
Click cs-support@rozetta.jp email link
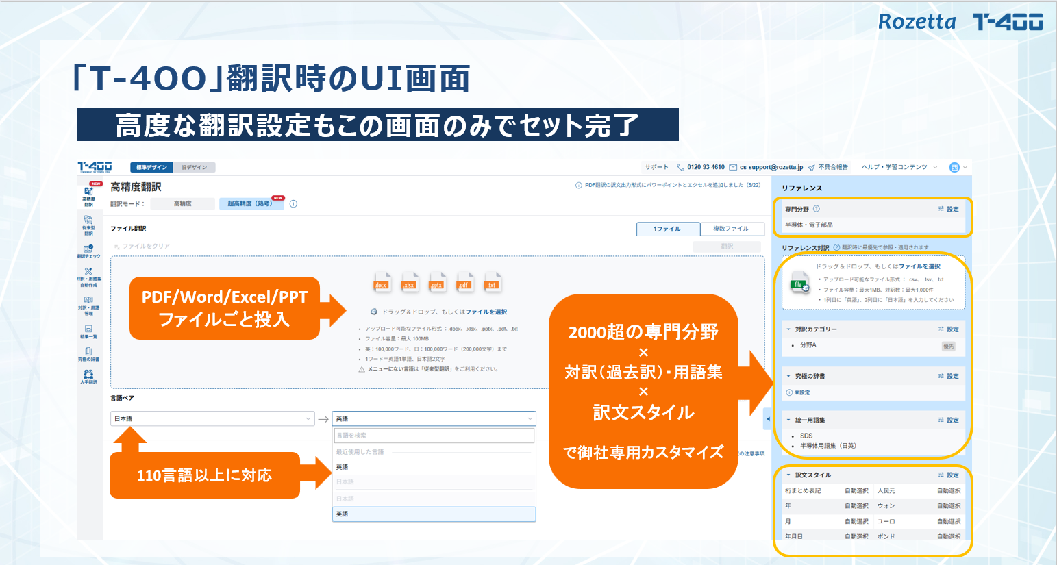[771, 167]
